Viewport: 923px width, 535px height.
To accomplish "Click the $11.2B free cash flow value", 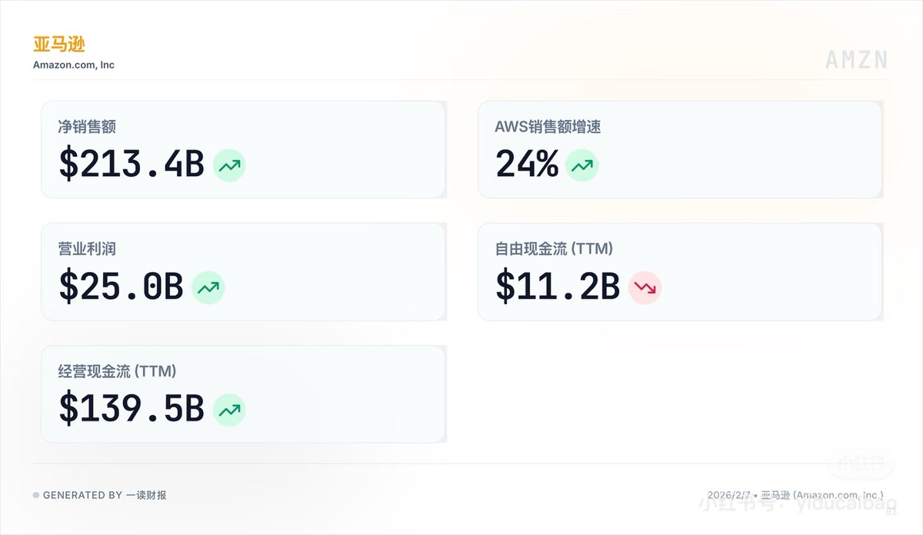I will coord(558,287).
